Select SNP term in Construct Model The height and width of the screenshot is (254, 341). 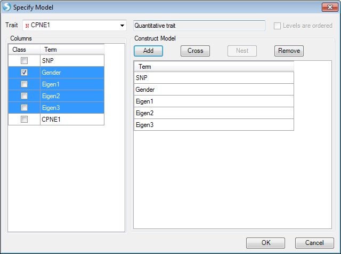tap(214, 78)
